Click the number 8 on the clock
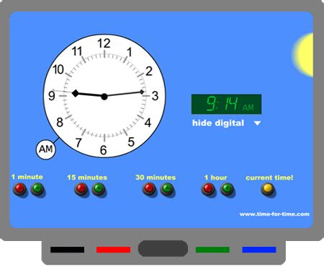Screen dimensions: 324x267 click(60, 122)
